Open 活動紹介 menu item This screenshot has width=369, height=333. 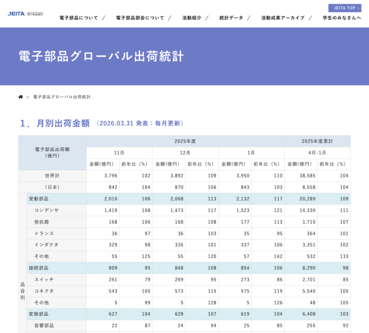click(x=192, y=18)
